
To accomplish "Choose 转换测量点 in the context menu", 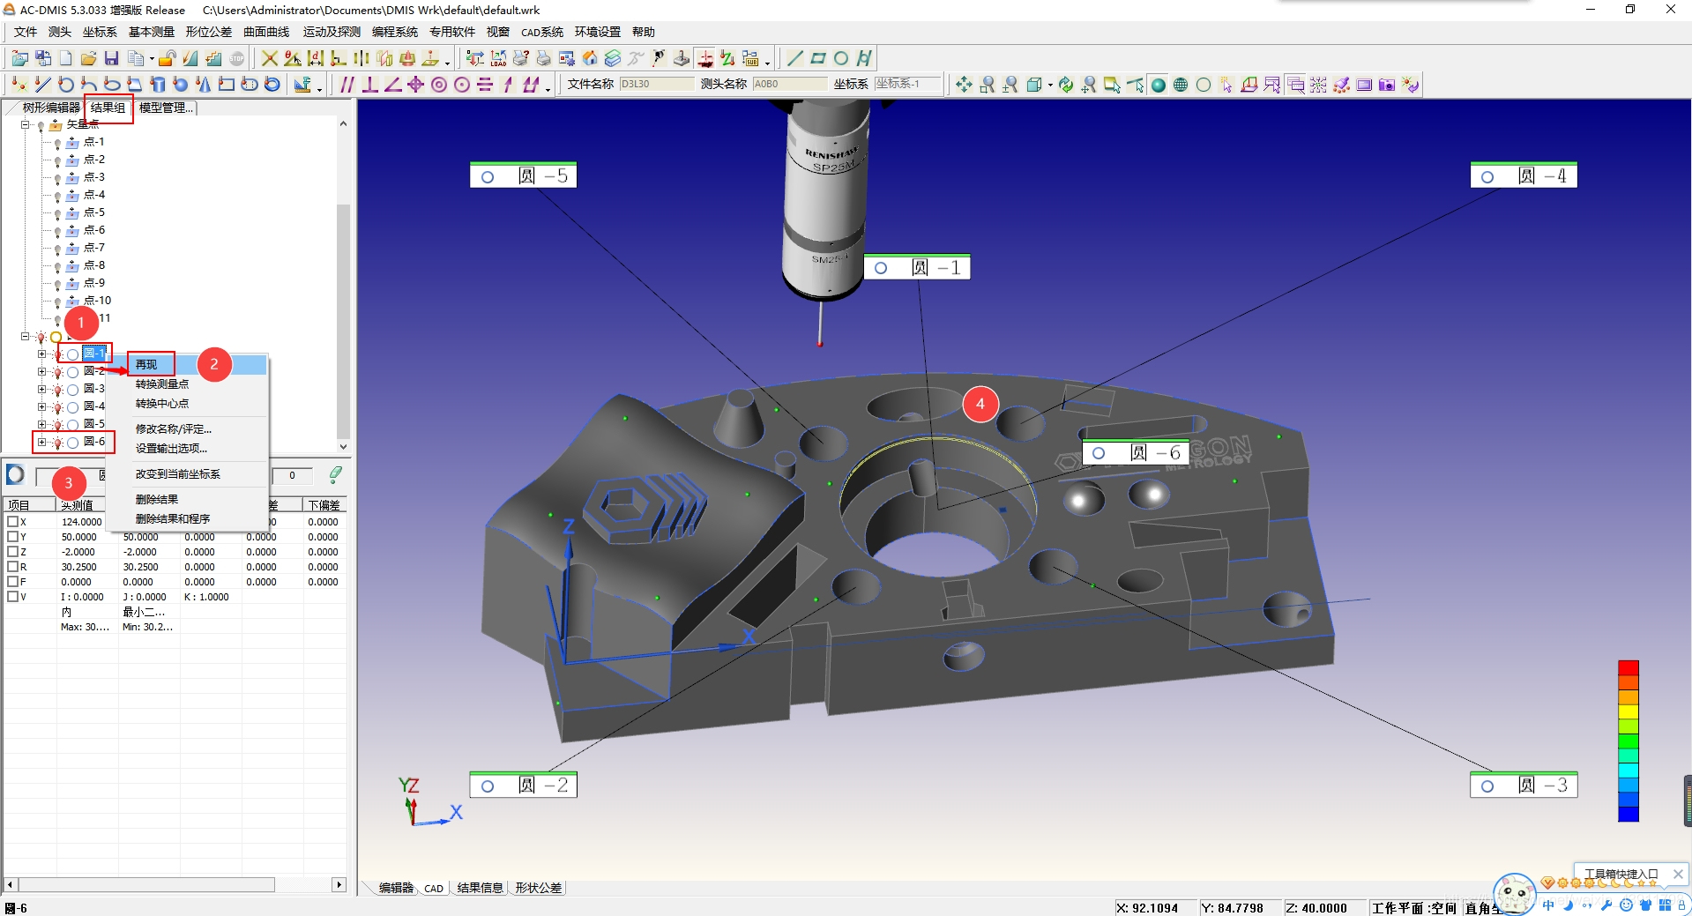I will click(162, 384).
